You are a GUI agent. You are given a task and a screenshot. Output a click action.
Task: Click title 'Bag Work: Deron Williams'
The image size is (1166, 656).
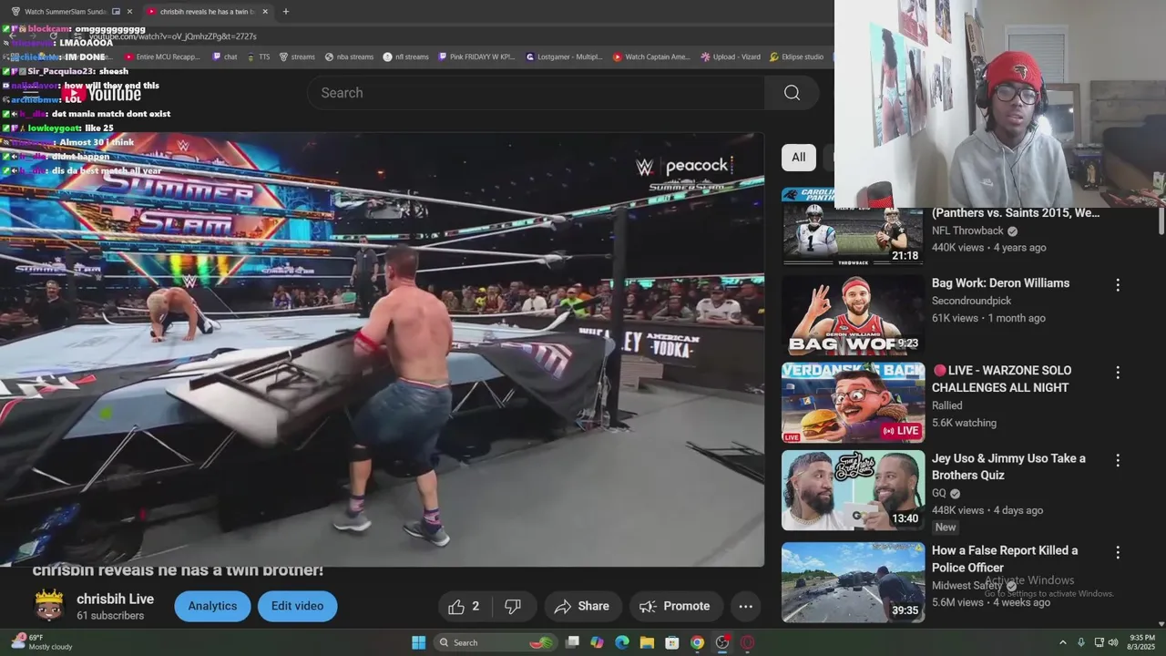click(1000, 283)
